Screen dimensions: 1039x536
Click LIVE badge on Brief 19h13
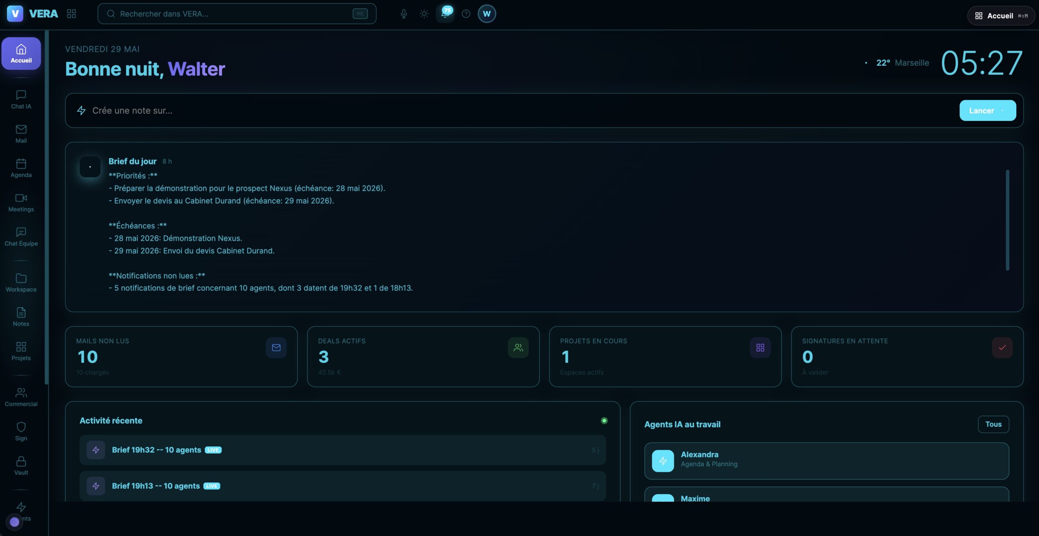211,486
